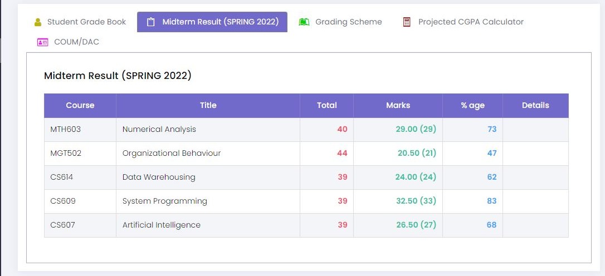Select course code CS607
Viewport: 605px width, 276px height.
62,225
